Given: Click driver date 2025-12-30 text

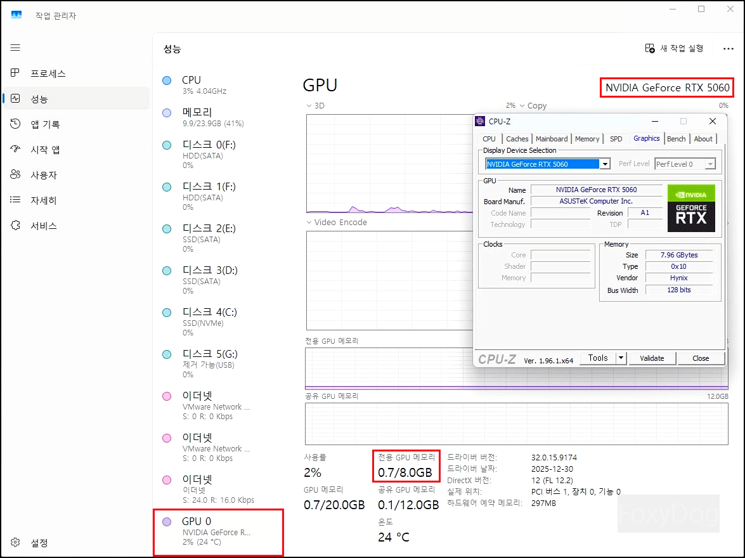Looking at the screenshot, I should [552, 469].
